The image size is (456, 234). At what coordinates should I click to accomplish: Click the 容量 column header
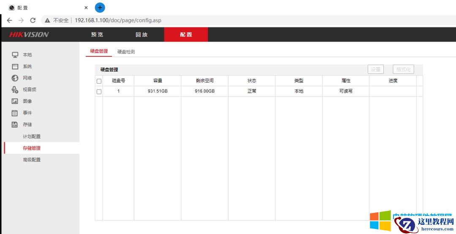[x=157, y=81]
